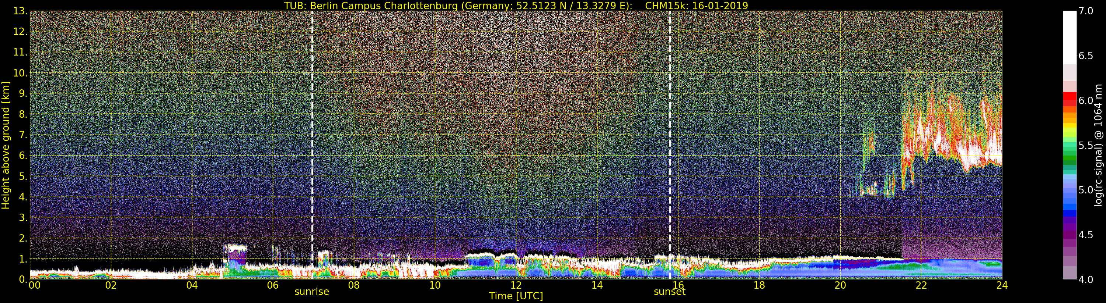Click the 06 hour tick label

click(273, 285)
